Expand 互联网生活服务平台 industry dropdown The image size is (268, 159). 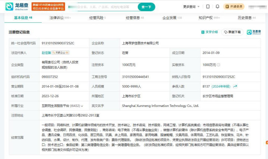coord(83,106)
